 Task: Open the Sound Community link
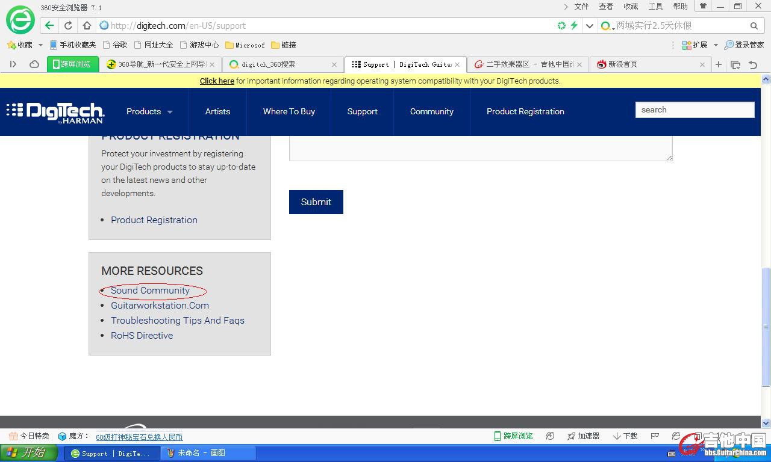click(x=150, y=291)
